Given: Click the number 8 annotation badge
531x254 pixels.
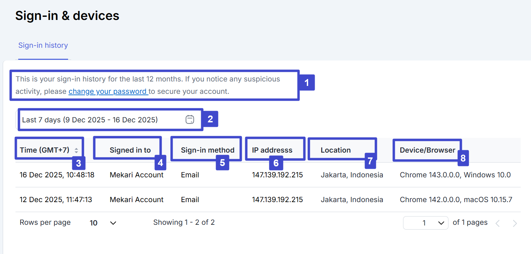Looking at the screenshot, I should pyautogui.click(x=463, y=158).
